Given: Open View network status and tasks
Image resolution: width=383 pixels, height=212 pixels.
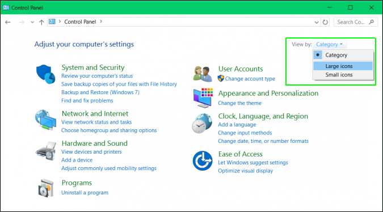Looking at the screenshot, I should [x=96, y=122].
